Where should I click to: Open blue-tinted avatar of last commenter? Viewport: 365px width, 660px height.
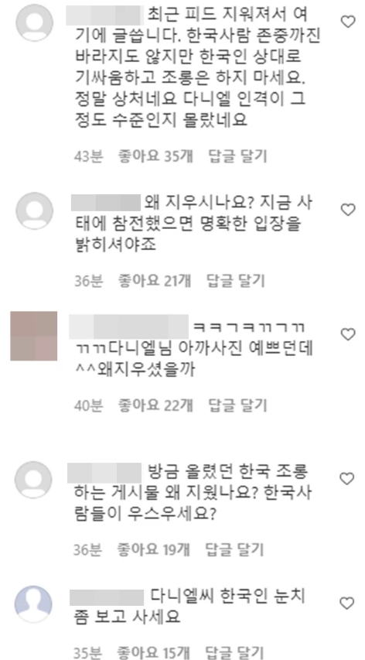click(x=34, y=604)
